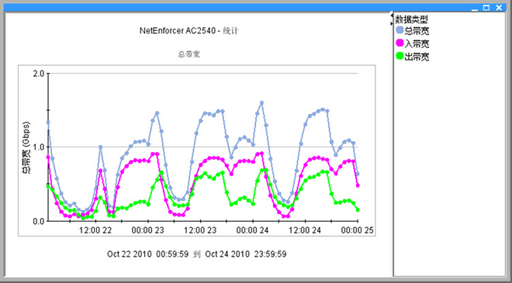
Task: Click the 00:00 24 time axis label
Action: (252, 230)
